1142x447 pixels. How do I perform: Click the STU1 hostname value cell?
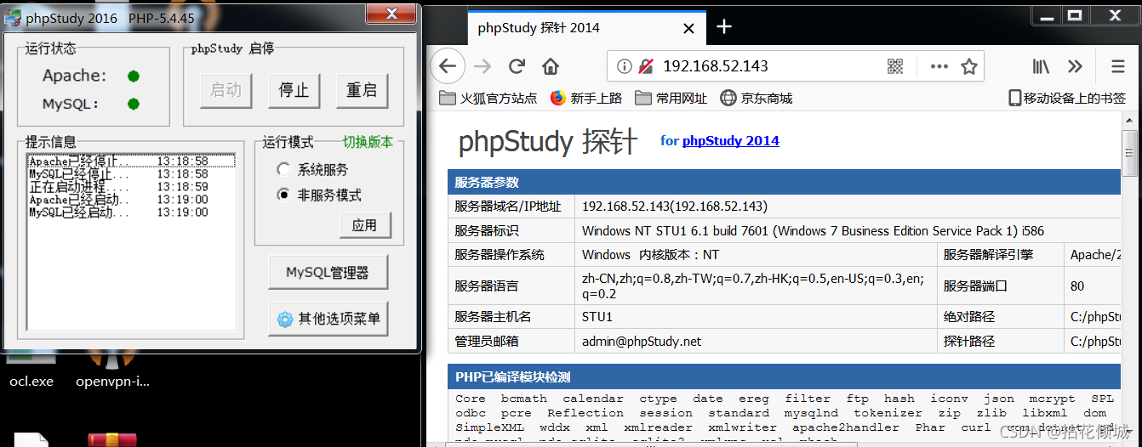click(x=756, y=316)
